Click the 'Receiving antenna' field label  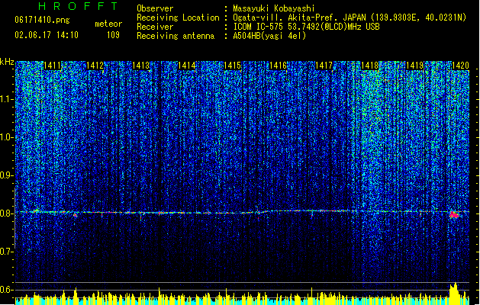[x=176, y=36]
